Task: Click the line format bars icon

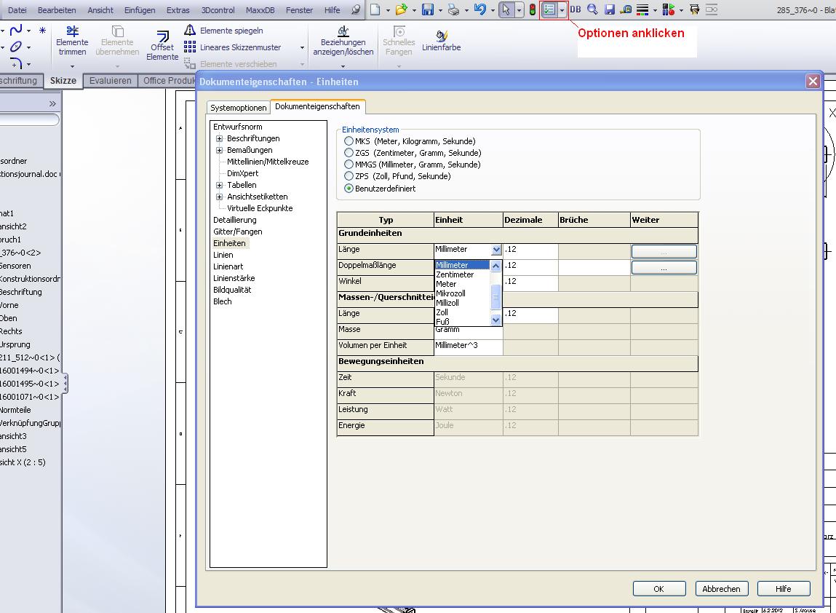Action: tap(642, 9)
